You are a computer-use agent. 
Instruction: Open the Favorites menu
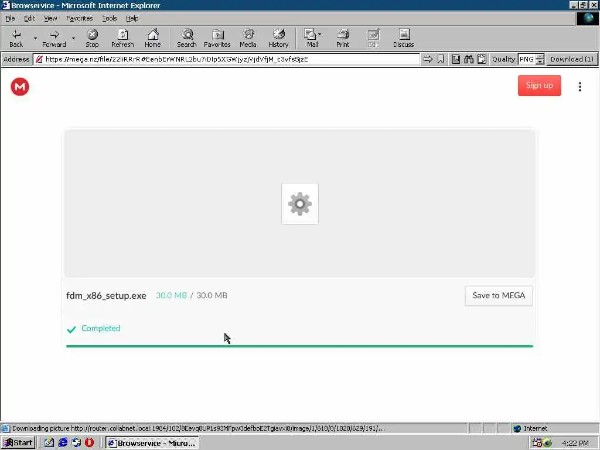click(79, 18)
